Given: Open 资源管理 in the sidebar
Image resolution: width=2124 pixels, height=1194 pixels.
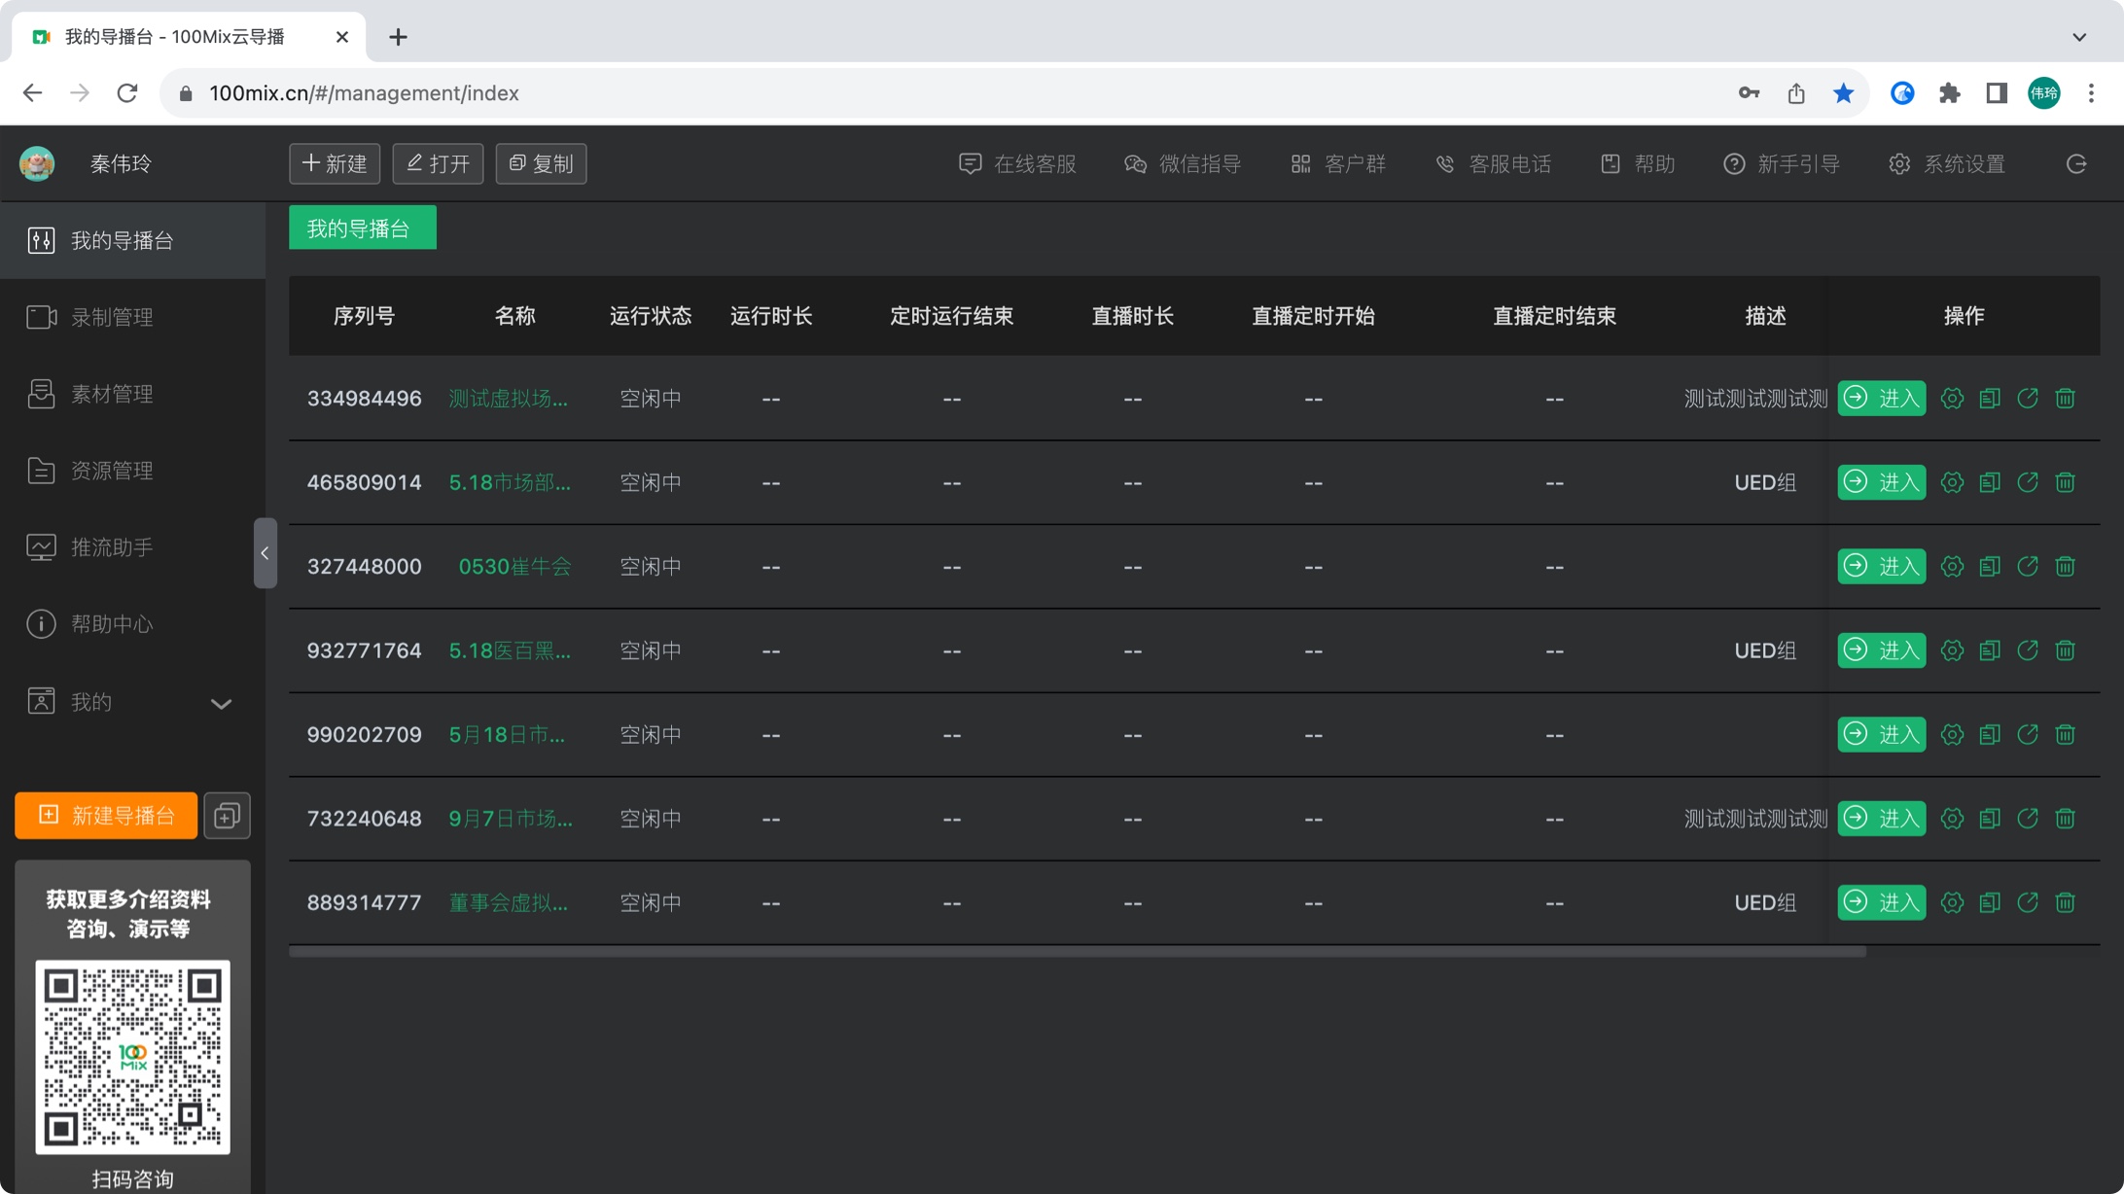Looking at the screenshot, I should coord(132,471).
